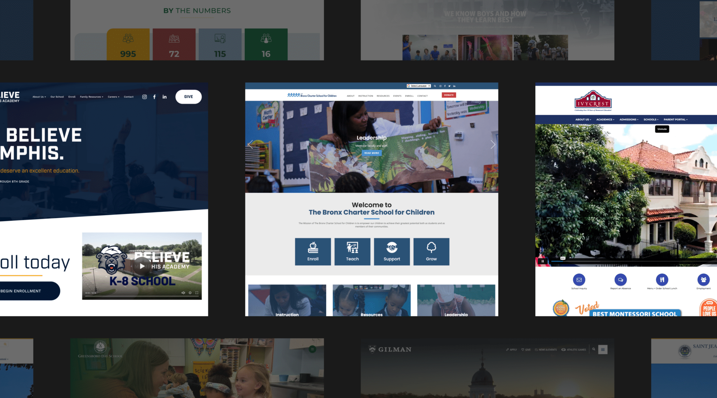Click the GIVE button on Believe Memphis
Viewport: 717px width, 398px height.
click(189, 97)
